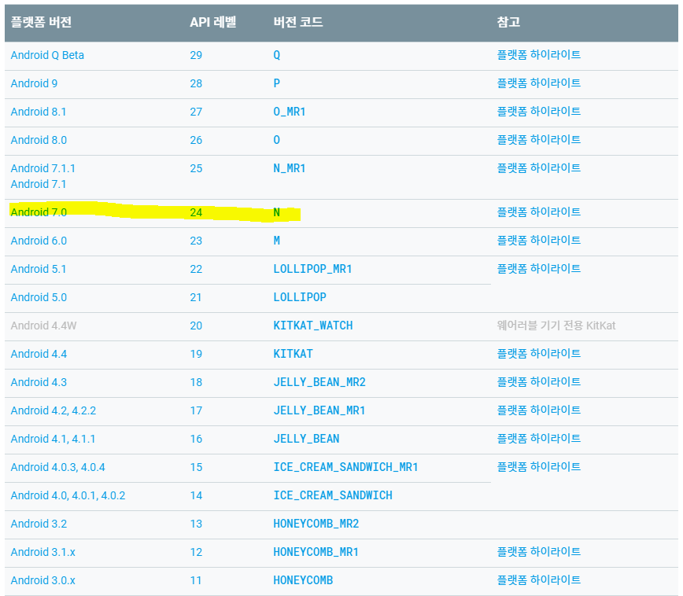Click version code JELLY_BEAN
This screenshot has height=596, width=683.
coord(306,439)
